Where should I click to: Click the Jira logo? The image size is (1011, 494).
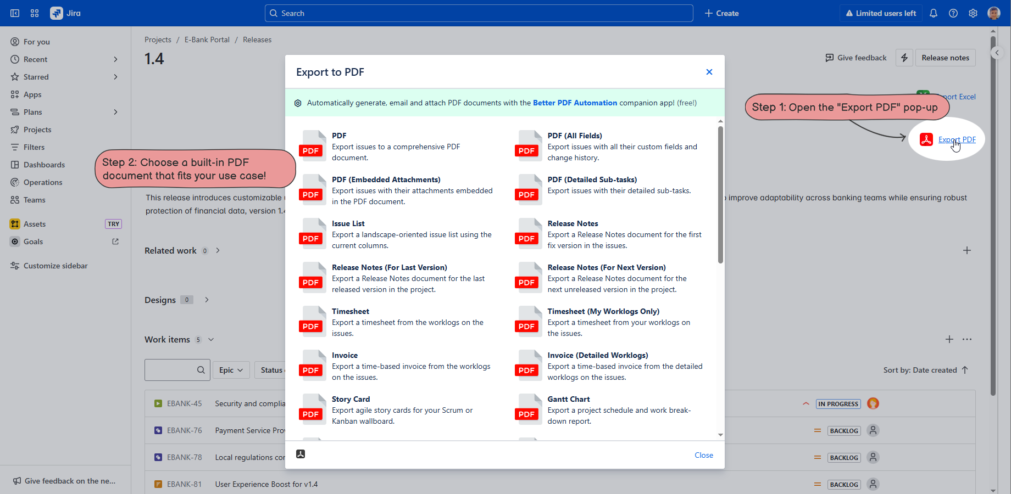65,13
